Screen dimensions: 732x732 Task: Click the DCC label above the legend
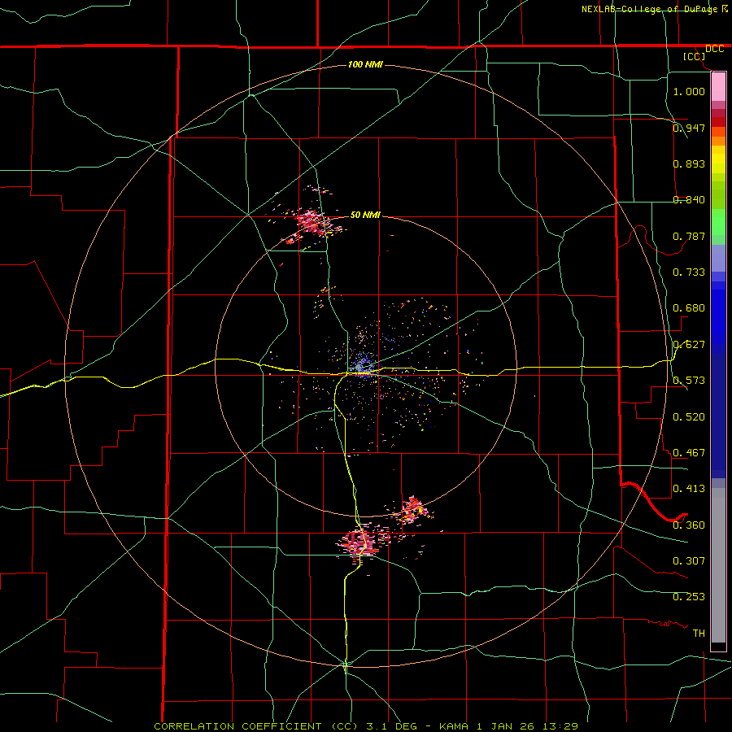pyautogui.click(x=714, y=49)
